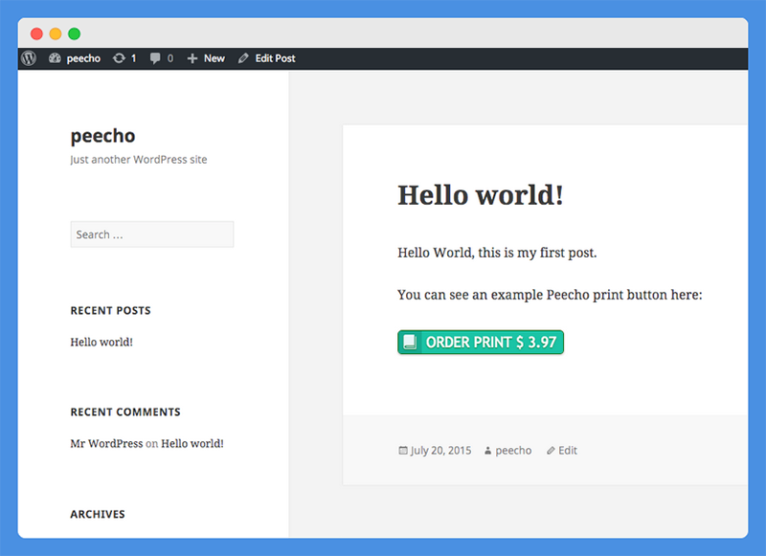Image resolution: width=766 pixels, height=556 pixels.
Task: Click the Order Print $ 3.97 button
Action: click(x=481, y=343)
